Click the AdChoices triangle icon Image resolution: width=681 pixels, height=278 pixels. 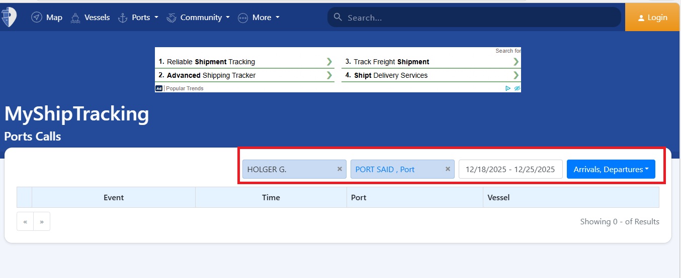[x=508, y=88]
